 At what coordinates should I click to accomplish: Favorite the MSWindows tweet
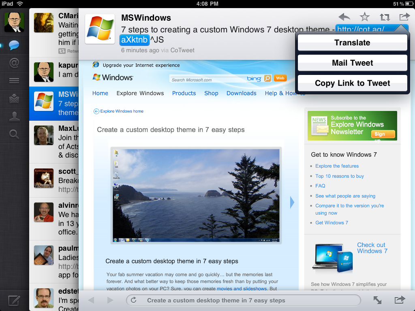pos(364,17)
